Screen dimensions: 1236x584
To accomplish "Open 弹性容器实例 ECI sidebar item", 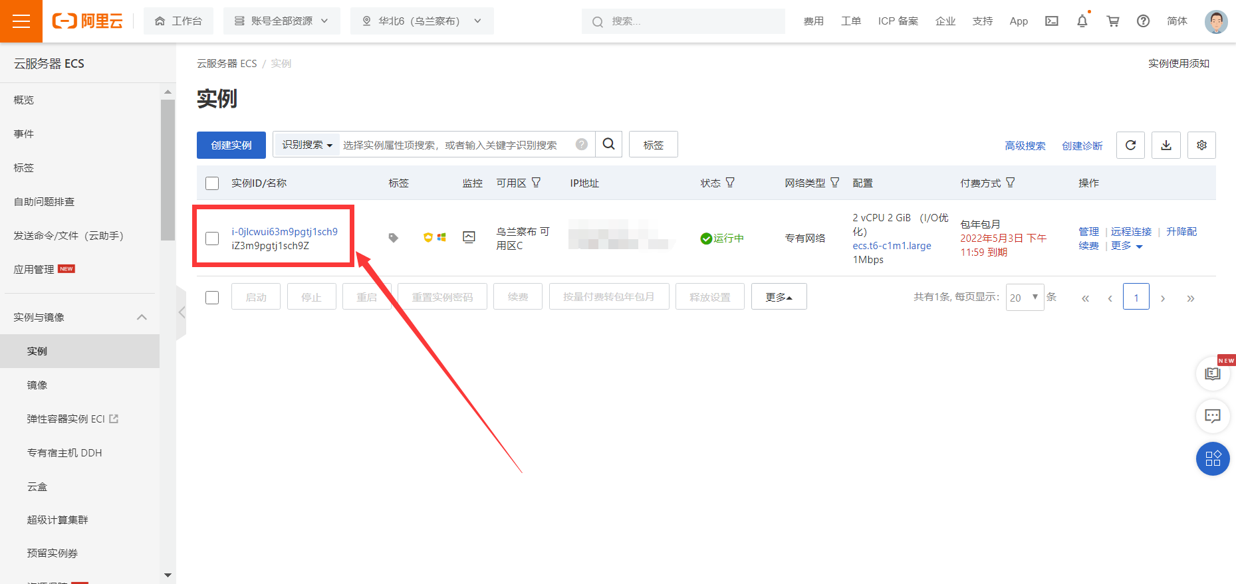I will tap(72, 419).
